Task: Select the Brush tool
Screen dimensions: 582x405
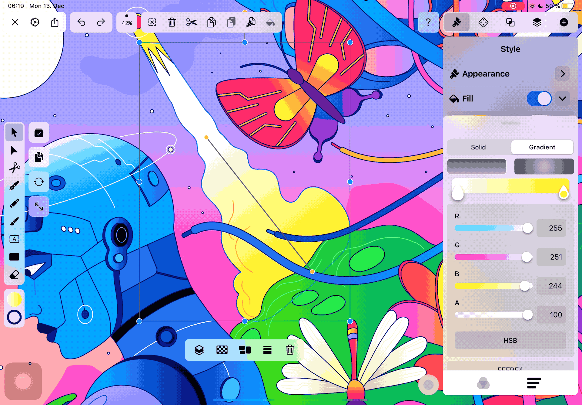Action: pyautogui.click(x=14, y=221)
